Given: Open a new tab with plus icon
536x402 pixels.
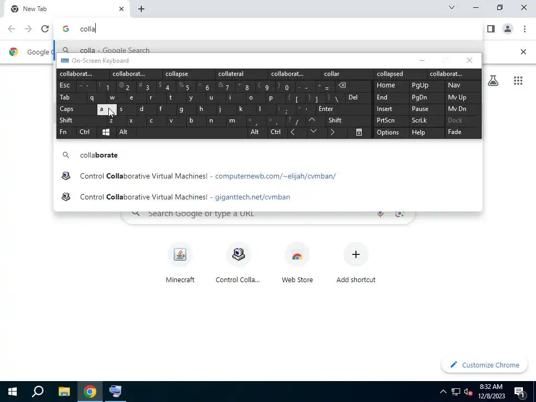Looking at the screenshot, I should coord(141,9).
